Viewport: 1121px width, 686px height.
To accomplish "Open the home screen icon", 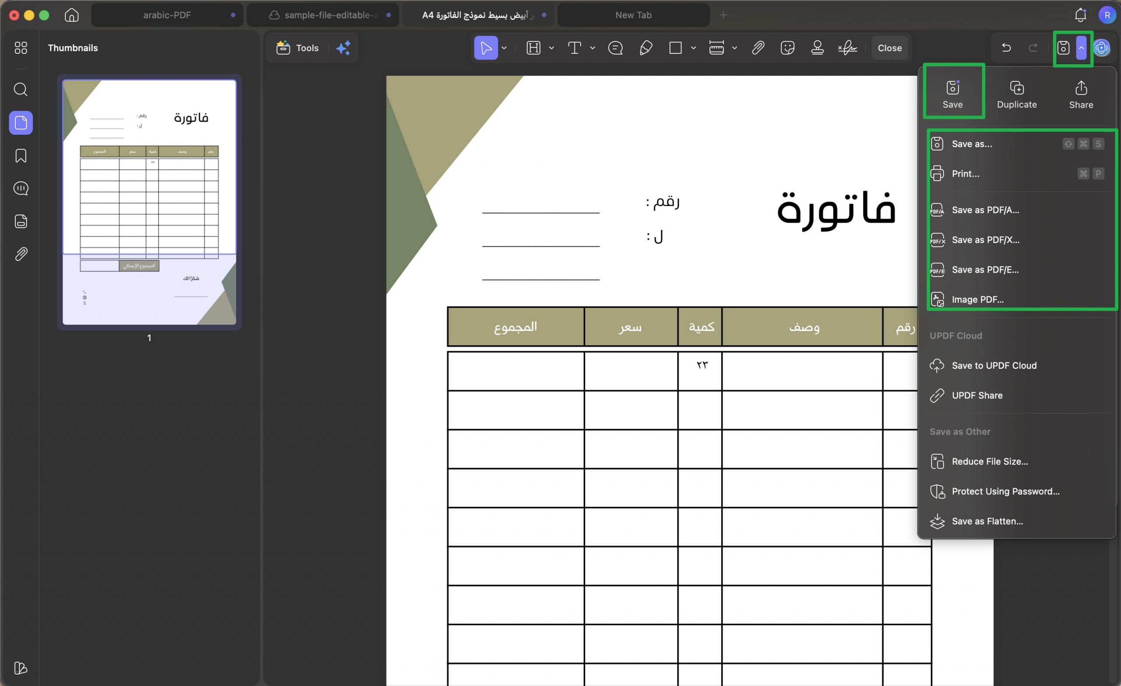I will tap(71, 15).
